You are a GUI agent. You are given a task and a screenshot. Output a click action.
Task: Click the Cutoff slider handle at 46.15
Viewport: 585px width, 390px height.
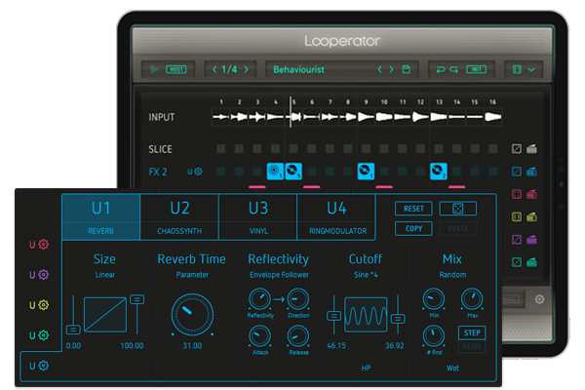click(333, 316)
